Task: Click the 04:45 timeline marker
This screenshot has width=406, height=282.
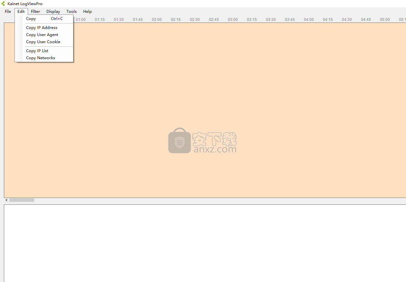Action: point(366,20)
